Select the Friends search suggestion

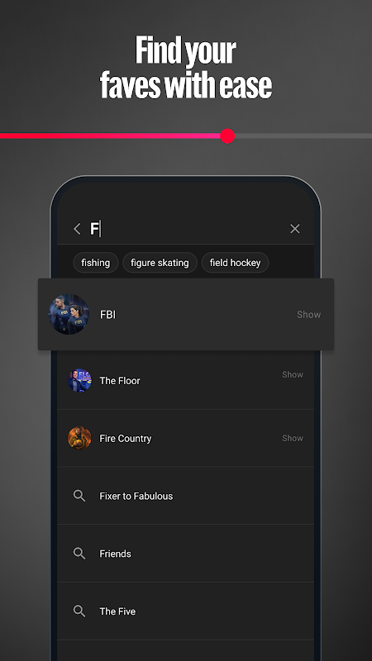tap(185, 554)
